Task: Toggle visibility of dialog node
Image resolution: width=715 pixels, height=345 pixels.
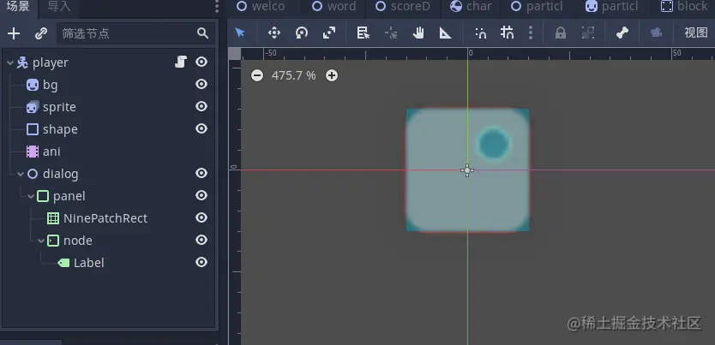Action: point(201,174)
